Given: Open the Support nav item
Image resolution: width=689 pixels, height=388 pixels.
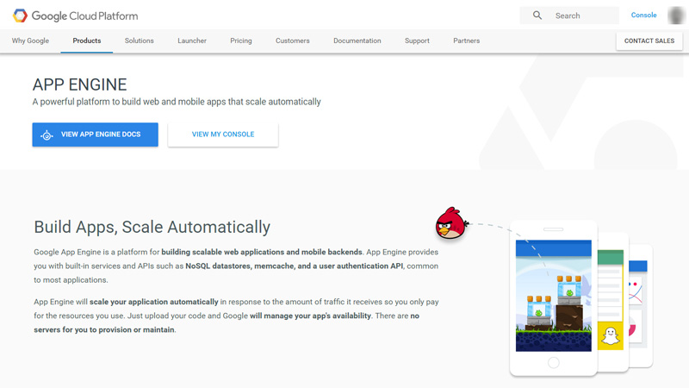Looking at the screenshot, I should pos(417,41).
